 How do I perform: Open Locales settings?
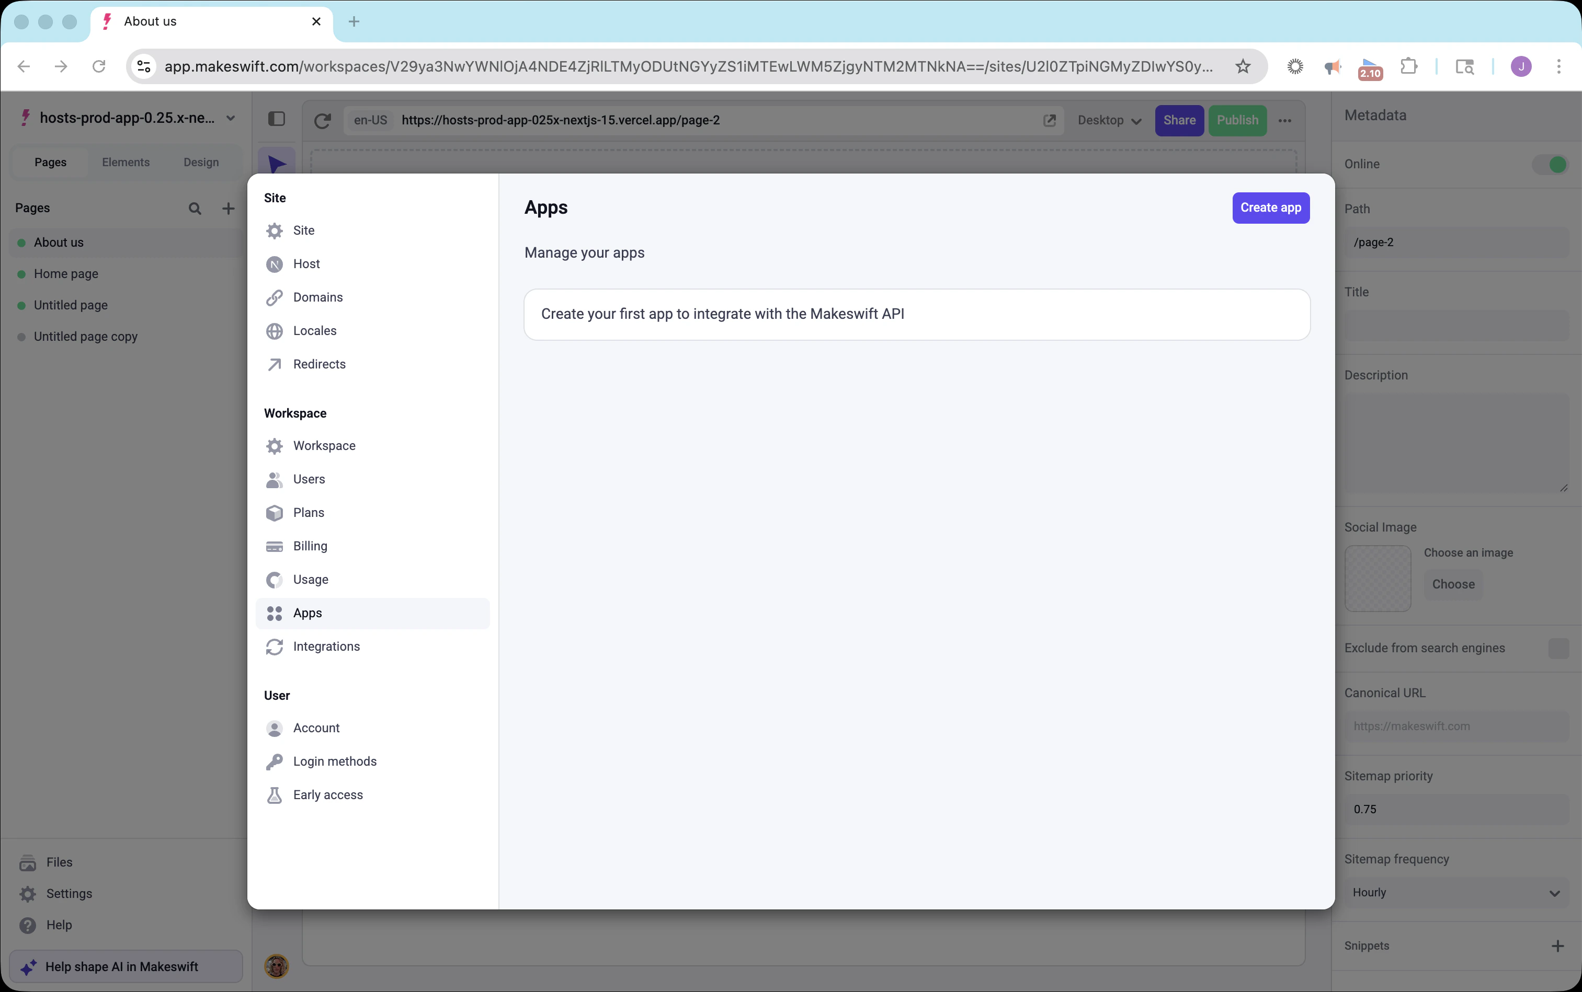coord(314,331)
